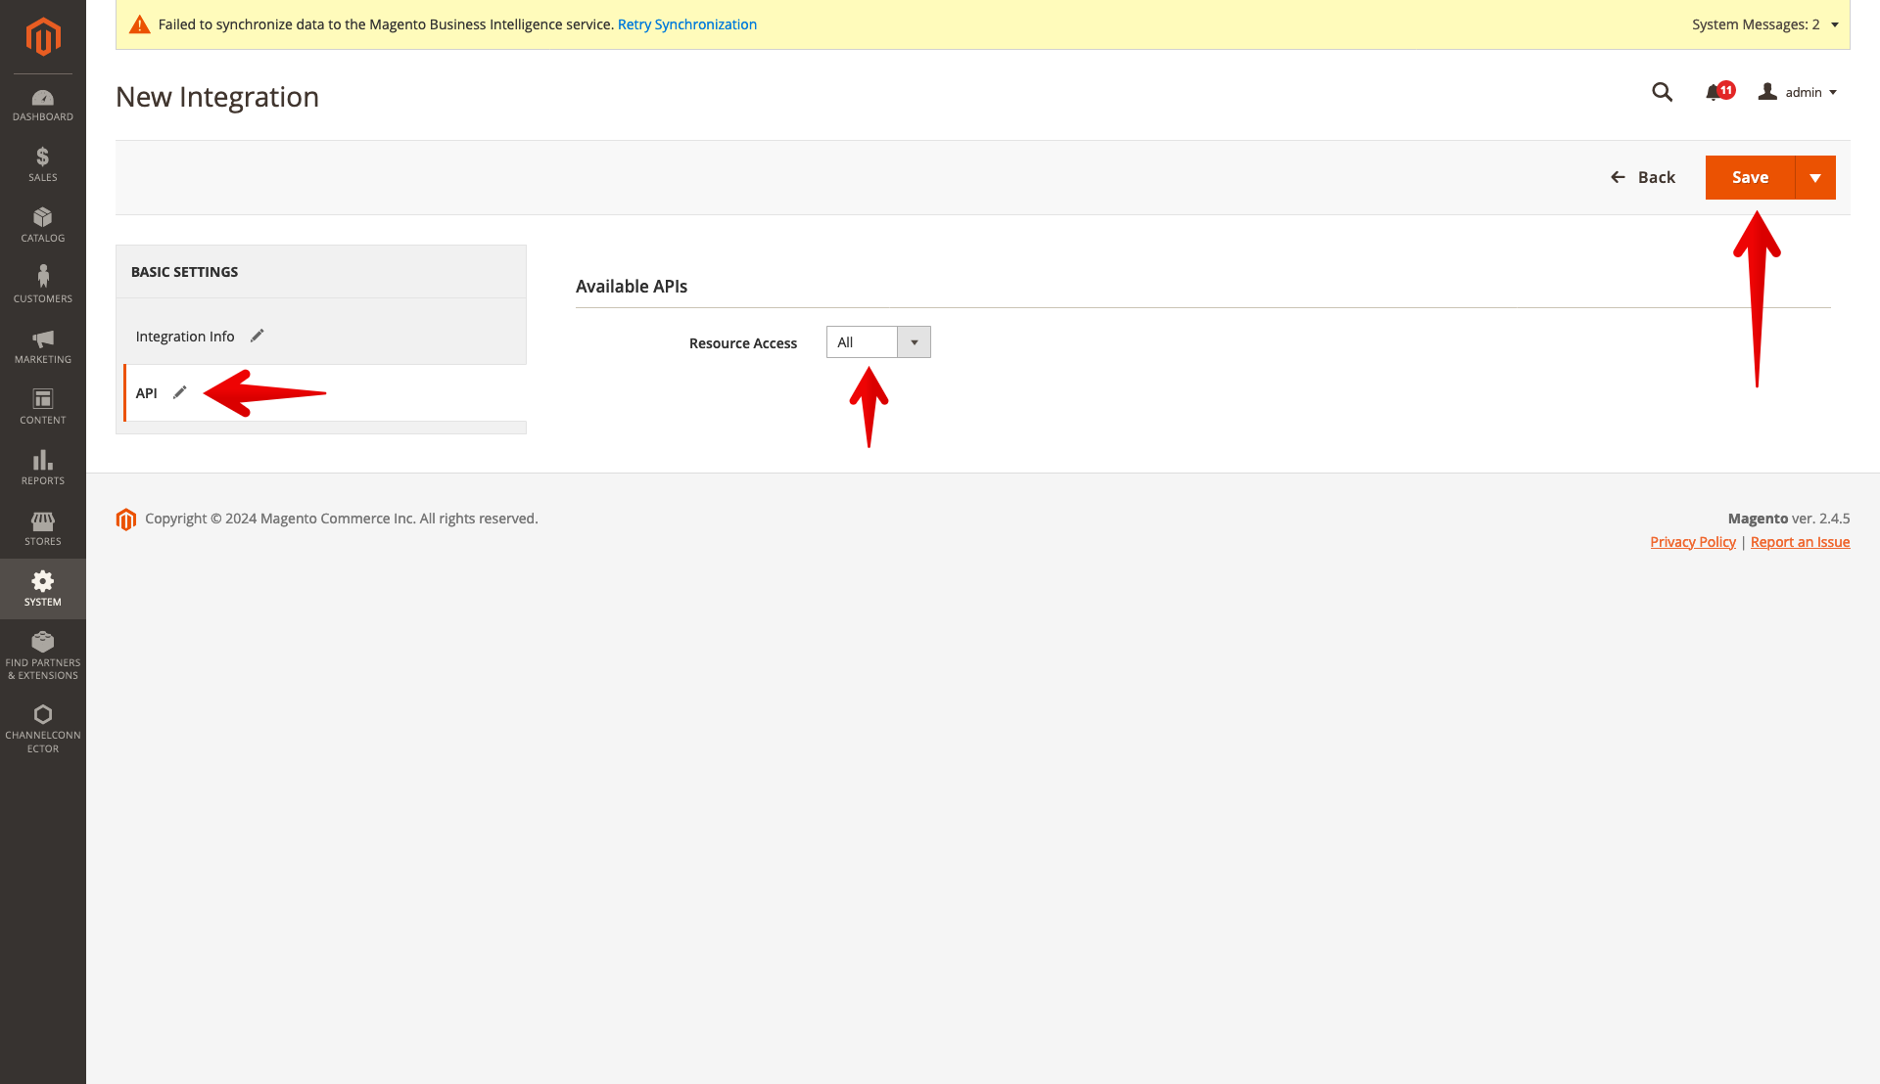The height and width of the screenshot is (1084, 1880).
Task: Click the Save button
Action: pos(1750,177)
